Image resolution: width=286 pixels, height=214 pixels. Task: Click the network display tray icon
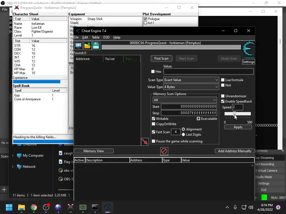(x=244, y=207)
